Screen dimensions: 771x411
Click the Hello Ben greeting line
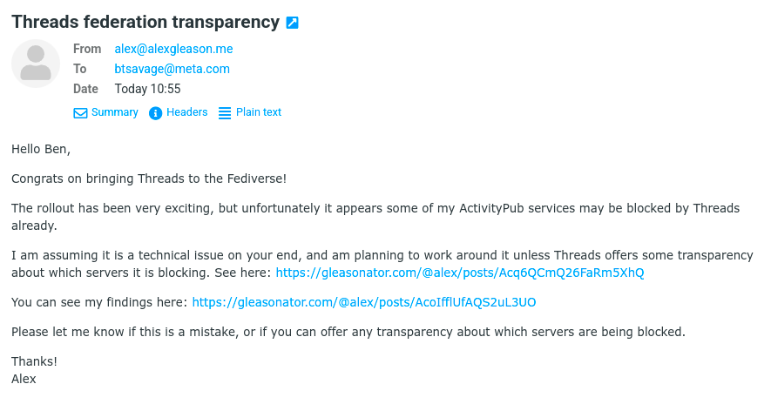coord(41,149)
